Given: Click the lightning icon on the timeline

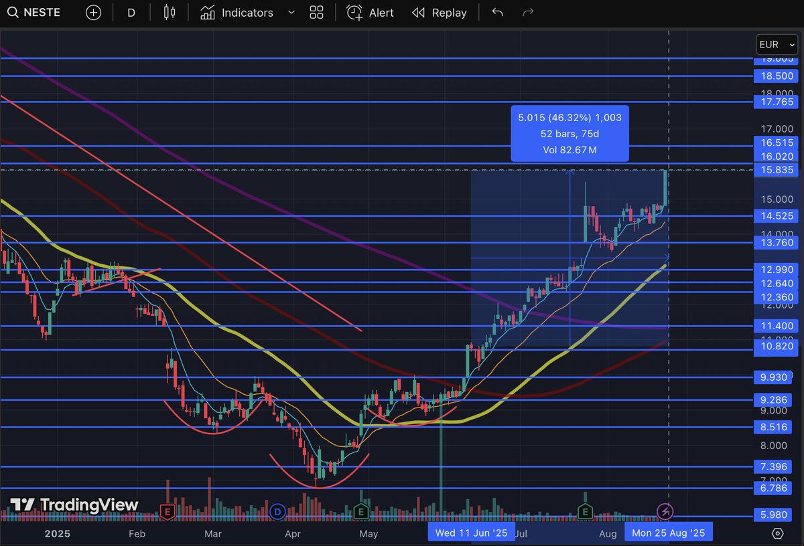Looking at the screenshot, I should coord(664,512).
